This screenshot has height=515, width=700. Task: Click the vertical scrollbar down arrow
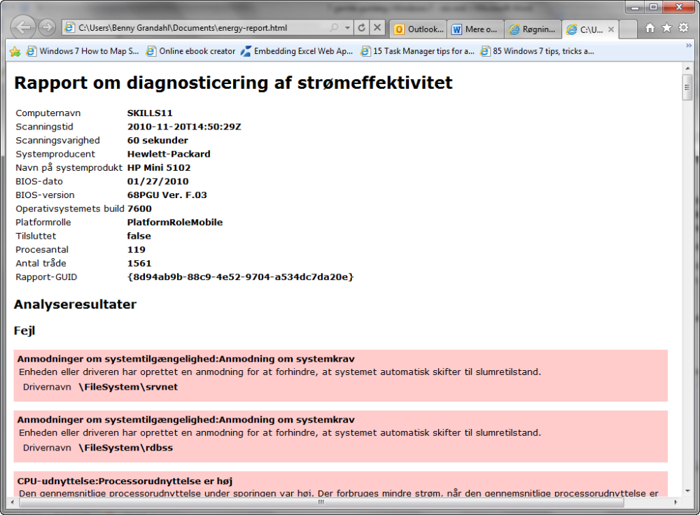(687, 490)
